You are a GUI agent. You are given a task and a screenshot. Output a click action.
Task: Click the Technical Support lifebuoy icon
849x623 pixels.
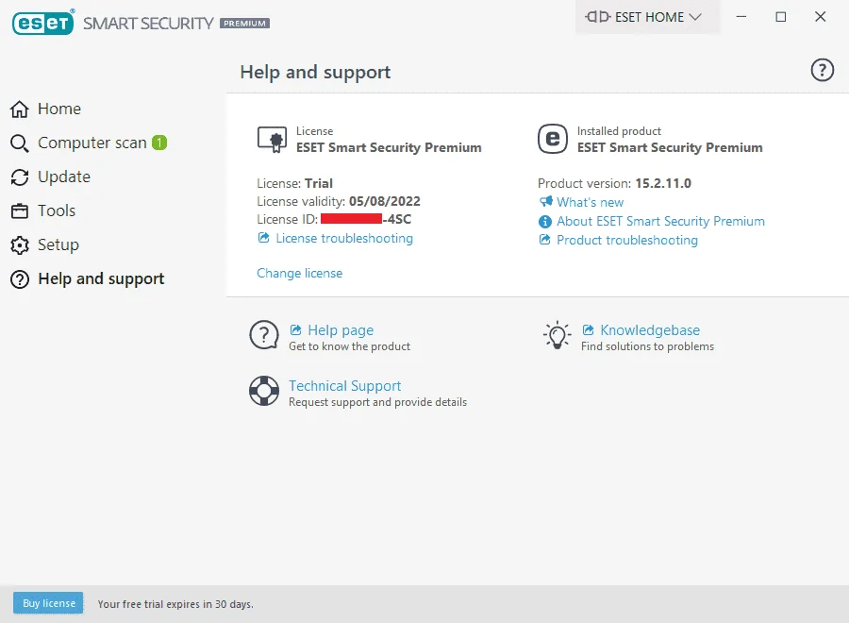pos(264,391)
